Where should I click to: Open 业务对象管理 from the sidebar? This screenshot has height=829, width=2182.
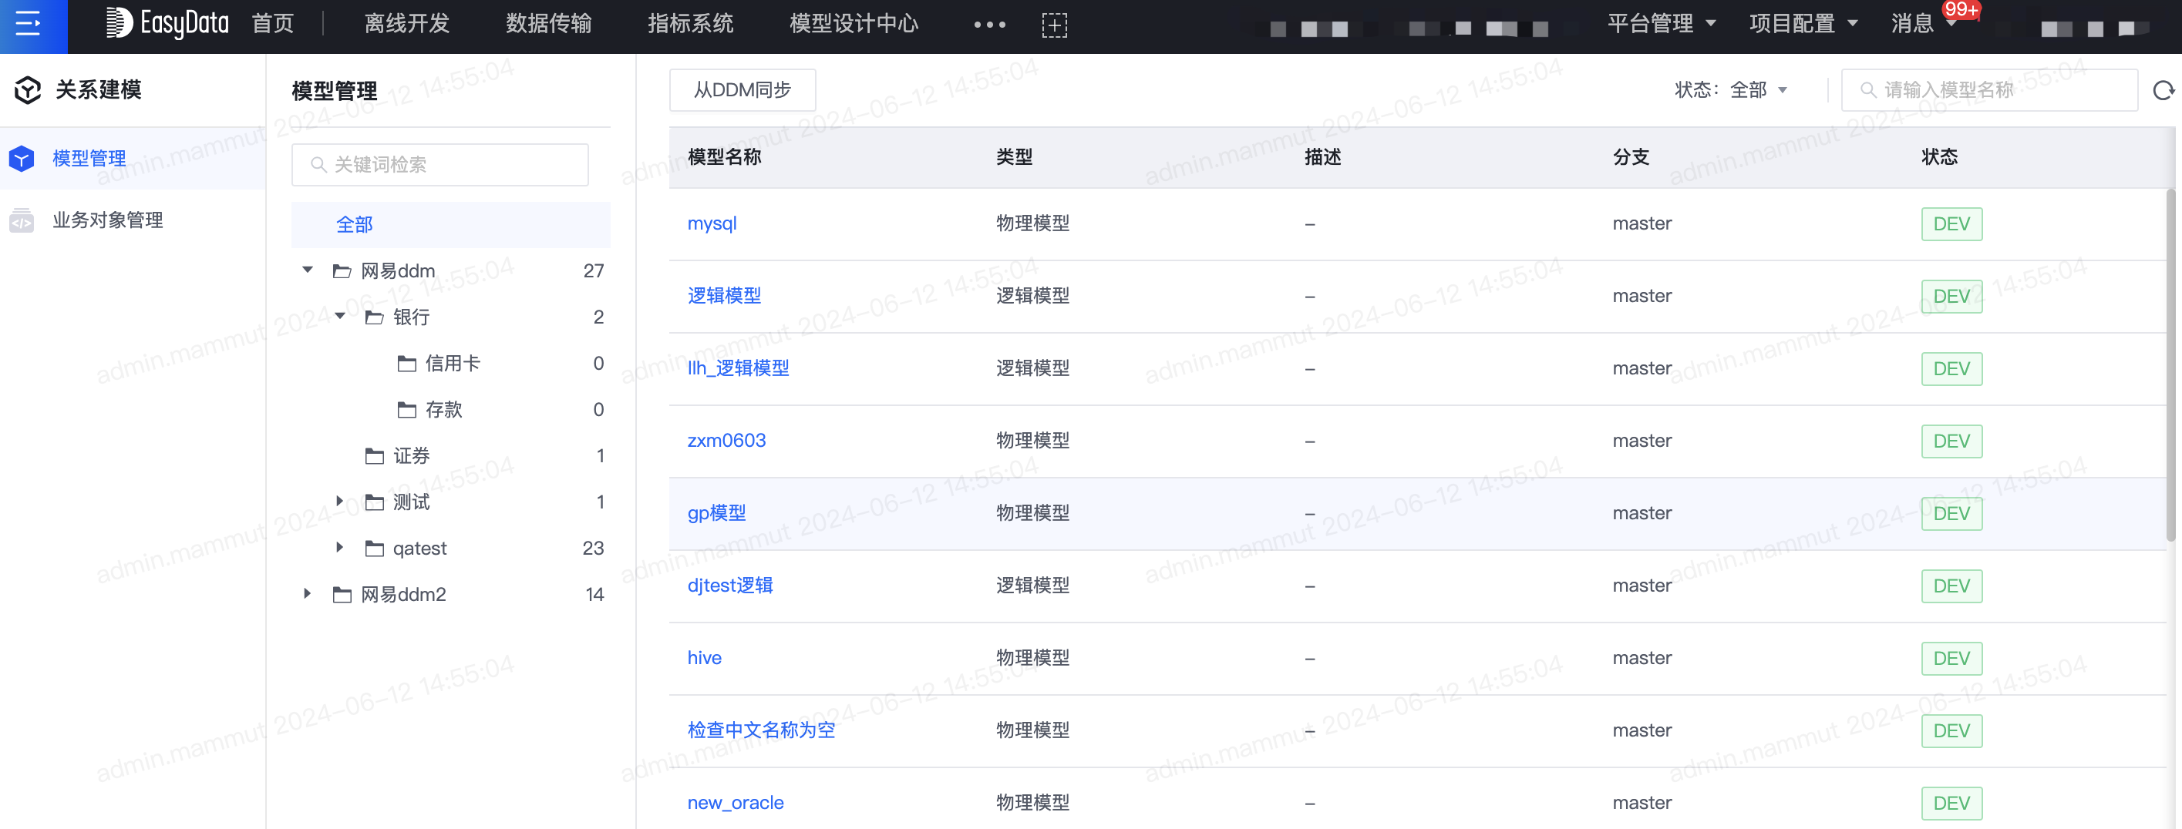(x=106, y=220)
